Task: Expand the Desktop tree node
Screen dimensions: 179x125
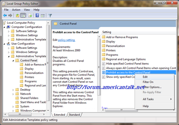Action: [13, 90]
